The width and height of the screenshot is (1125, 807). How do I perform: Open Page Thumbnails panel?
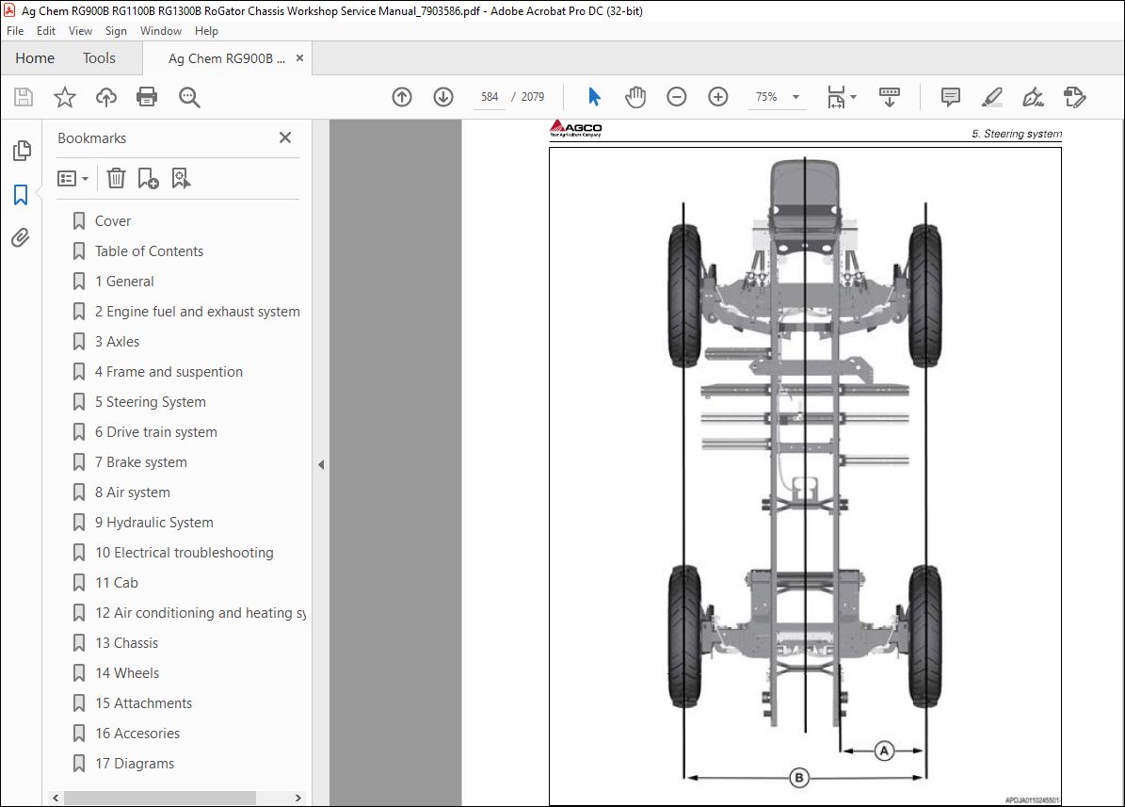click(x=22, y=151)
